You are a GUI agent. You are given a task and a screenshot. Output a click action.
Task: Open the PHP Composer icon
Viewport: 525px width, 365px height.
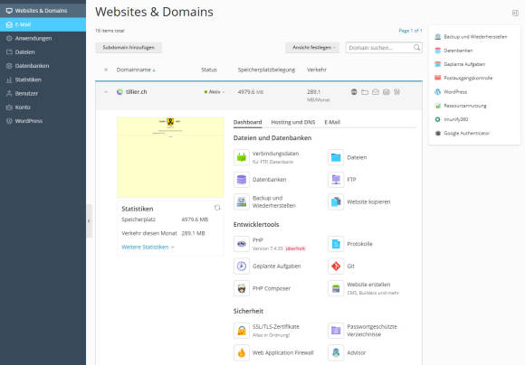point(242,288)
